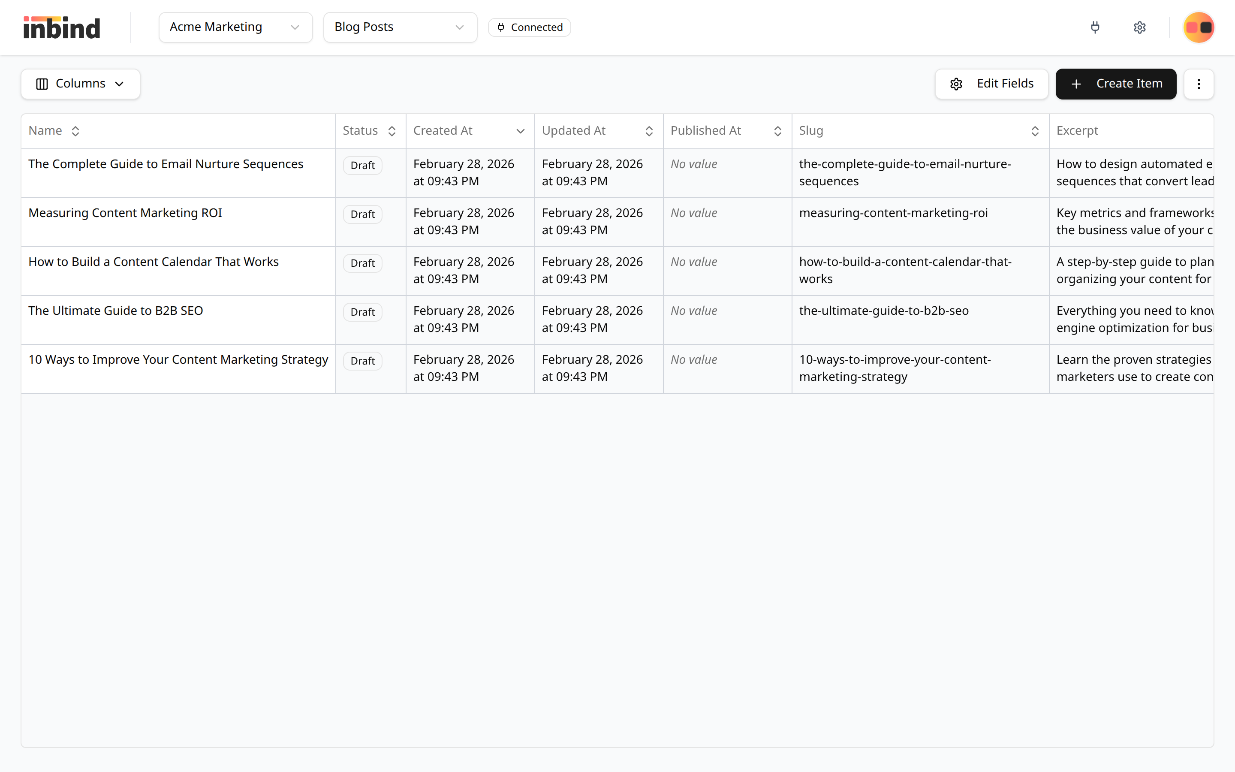
Task: Click the gear icon inside Edit Fields
Action: 956,84
